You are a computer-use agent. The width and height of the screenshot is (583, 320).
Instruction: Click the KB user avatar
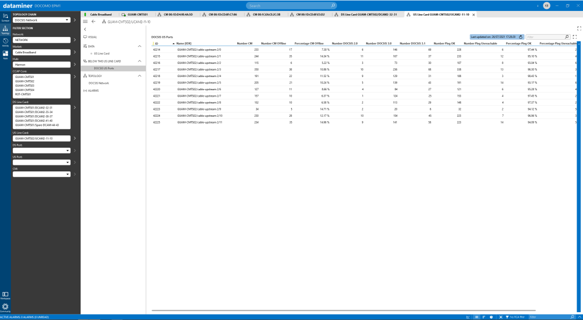547,6
